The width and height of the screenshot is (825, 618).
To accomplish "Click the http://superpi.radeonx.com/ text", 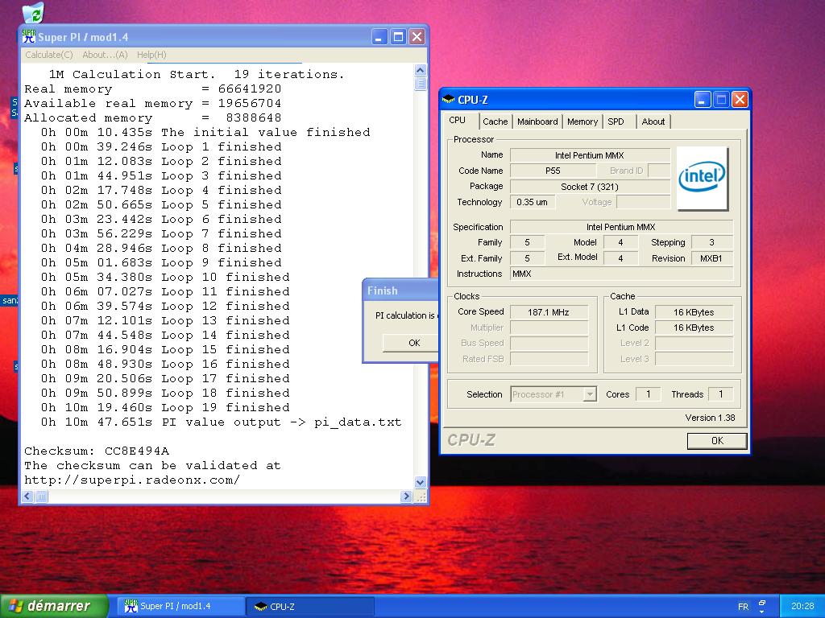I will click(x=132, y=480).
